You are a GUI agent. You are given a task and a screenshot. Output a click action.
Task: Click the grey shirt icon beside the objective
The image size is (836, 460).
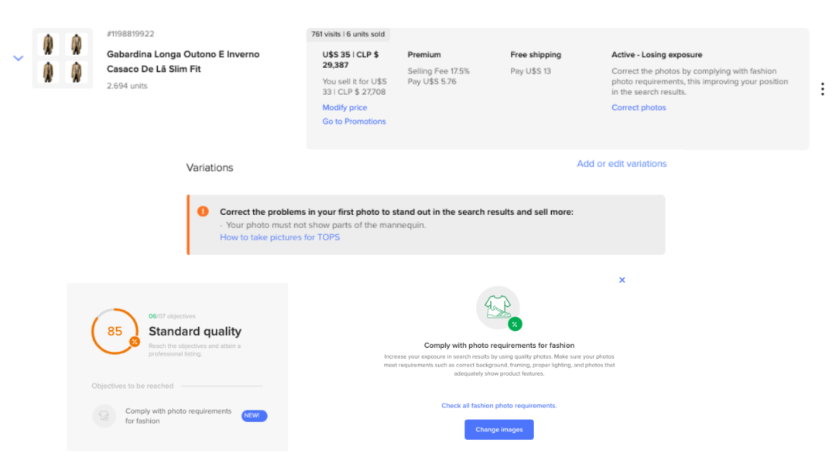104,416
